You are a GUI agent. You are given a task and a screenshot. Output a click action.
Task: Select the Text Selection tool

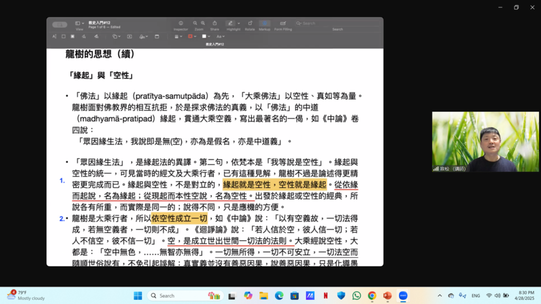pos(54,36)
